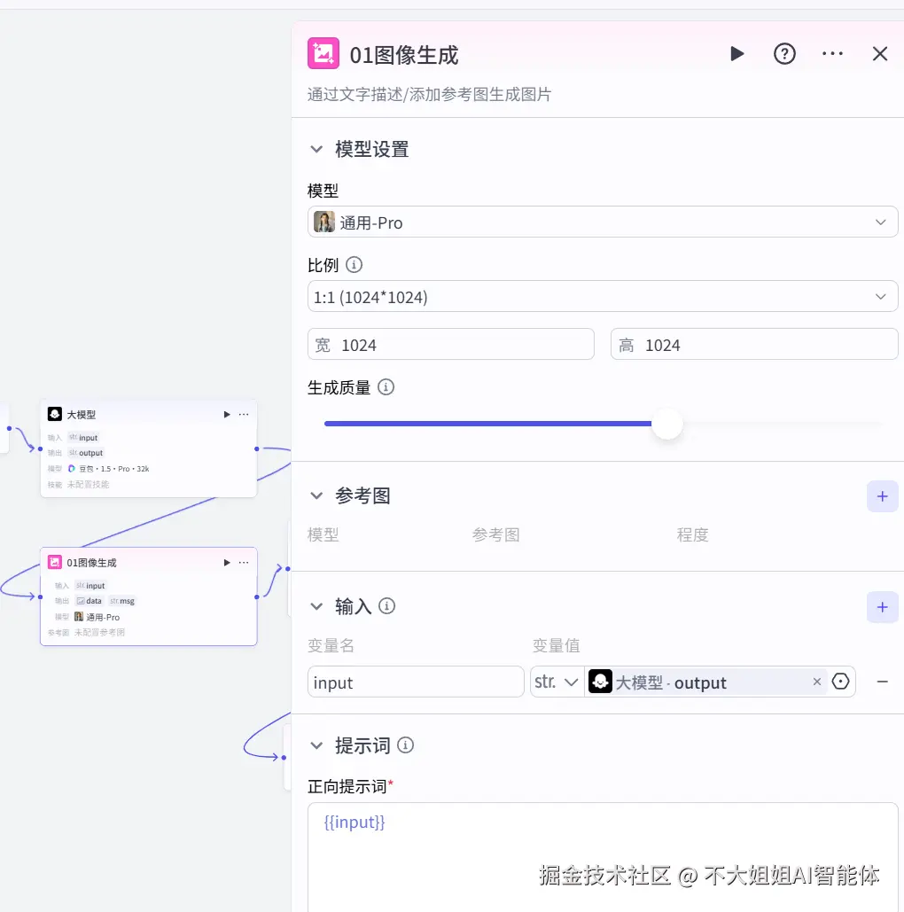Collapse the 模型设置 section
The height and width of the screenshot is (912, 904).
tap(316, 149)
